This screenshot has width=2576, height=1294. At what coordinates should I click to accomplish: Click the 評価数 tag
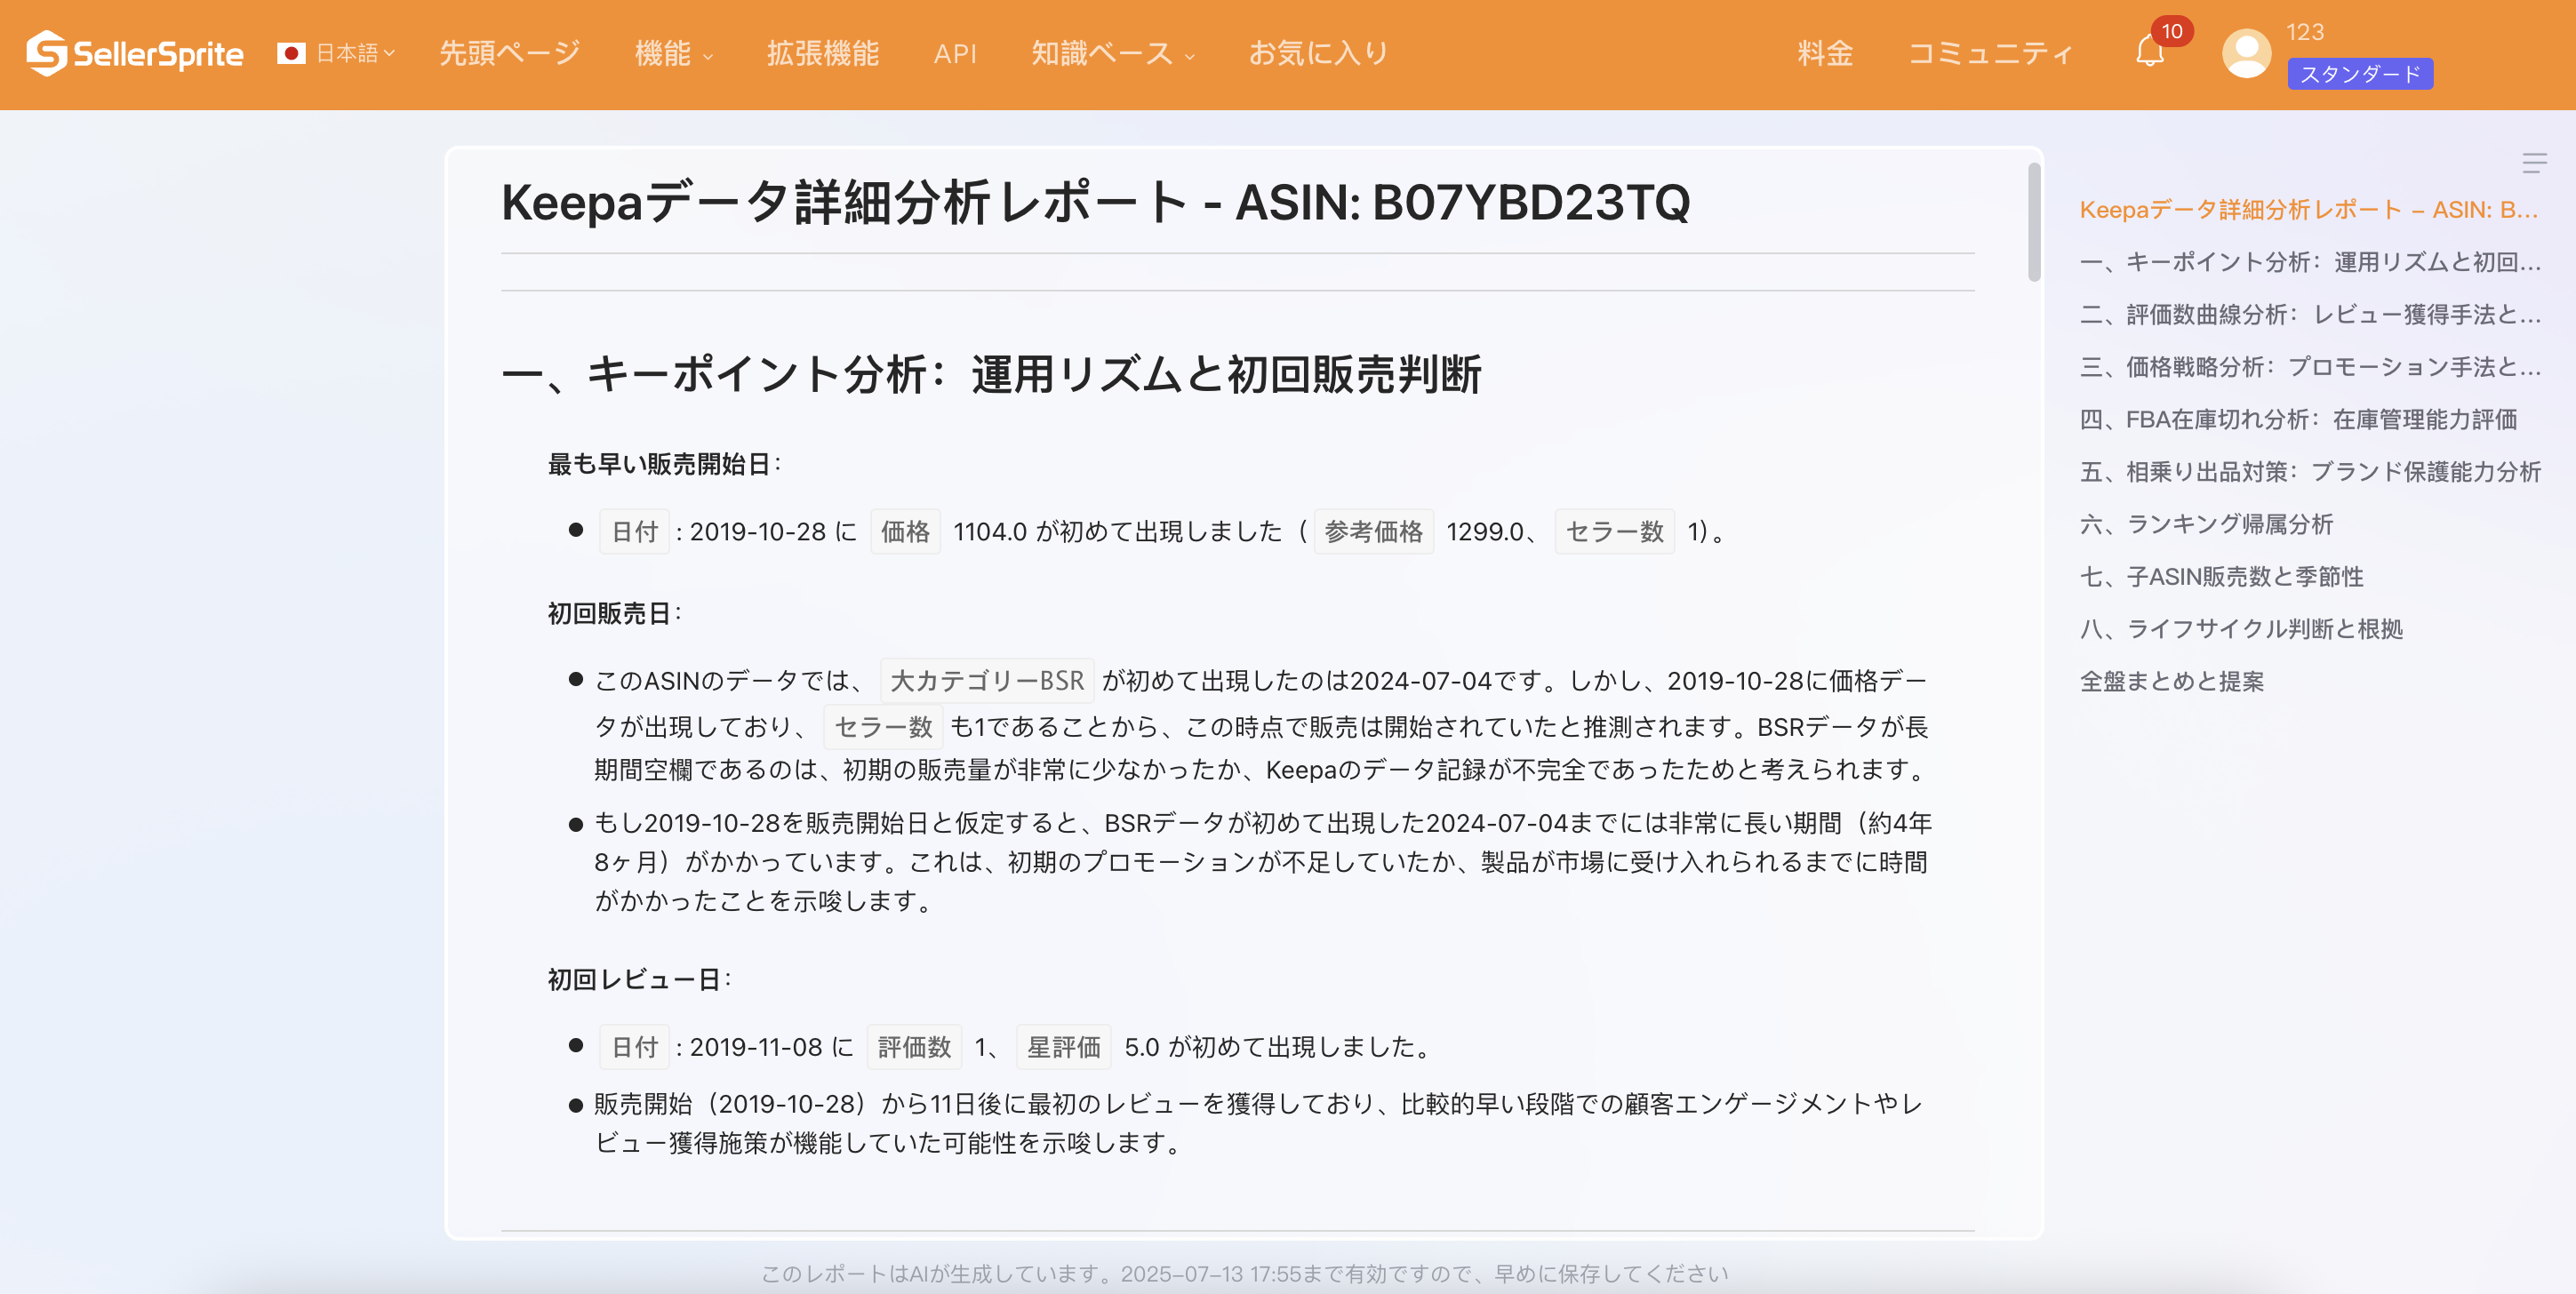(914, 1047)
